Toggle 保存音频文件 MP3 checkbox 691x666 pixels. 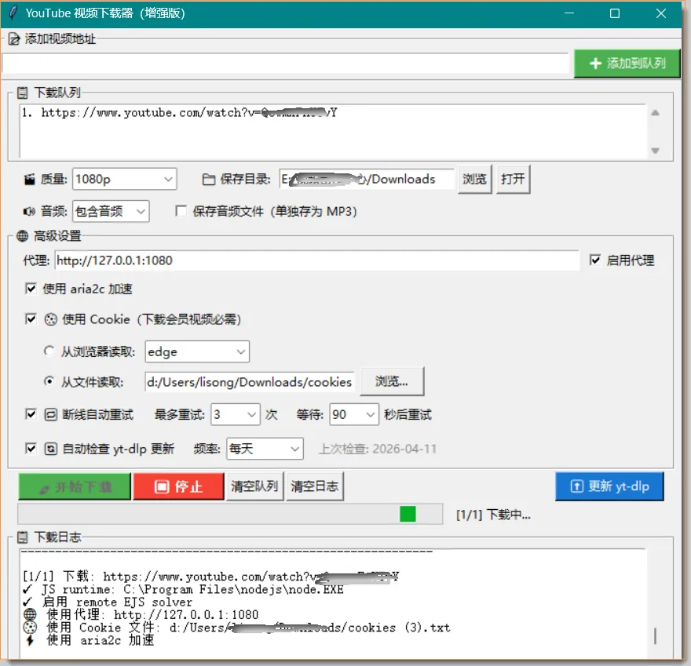coord(181,211)
